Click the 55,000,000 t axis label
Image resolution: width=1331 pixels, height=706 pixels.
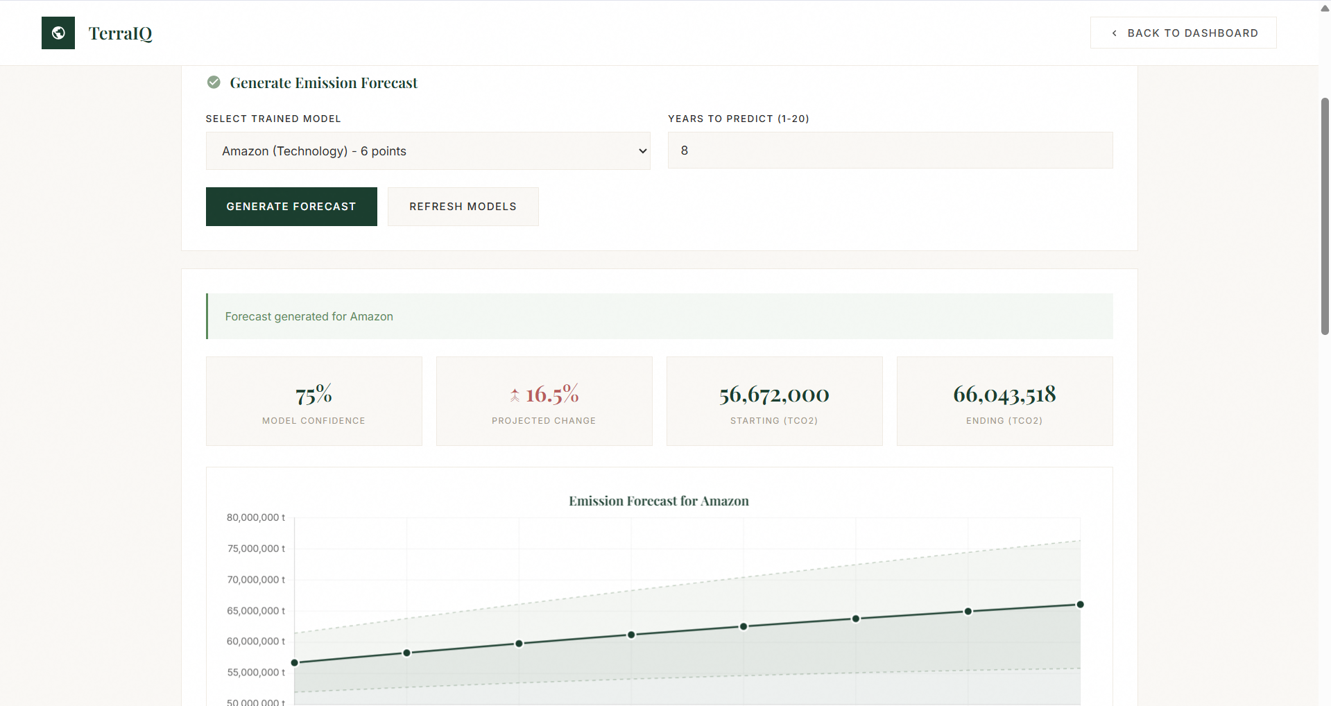256,673
